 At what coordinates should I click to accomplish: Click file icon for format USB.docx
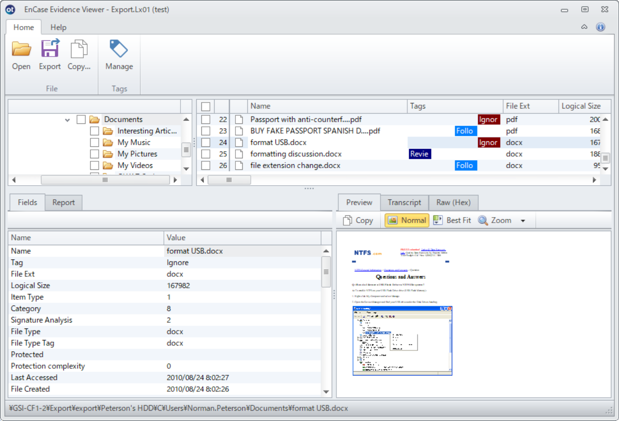pyautogui.click(x=239, y=142)
